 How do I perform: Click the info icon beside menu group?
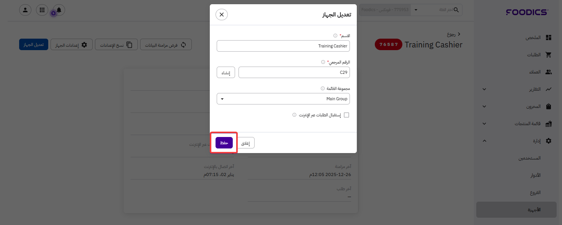322,88
